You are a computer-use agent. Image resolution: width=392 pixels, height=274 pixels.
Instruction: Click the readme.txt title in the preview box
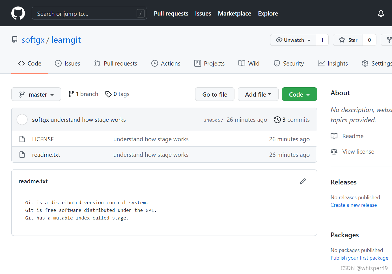[33, 181]
